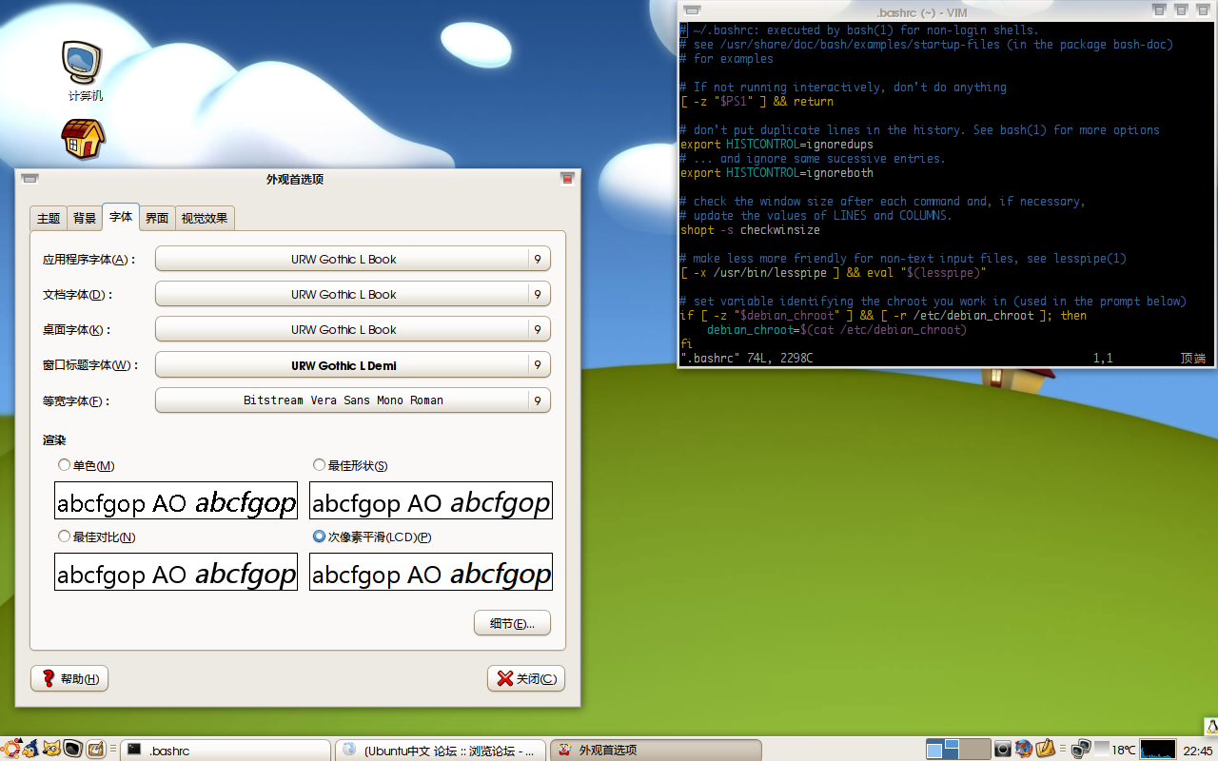Click the network monitors tray icon
This screenshot has width=1218, height=761.
[x=1081, y=750]
